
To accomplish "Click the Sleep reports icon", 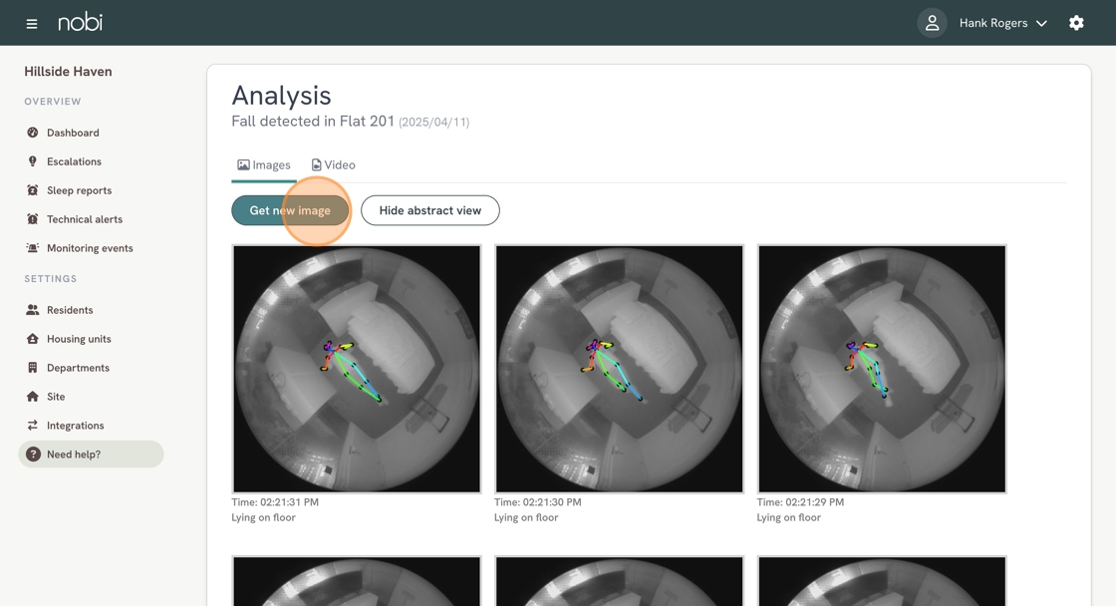I will click(33, 190).
